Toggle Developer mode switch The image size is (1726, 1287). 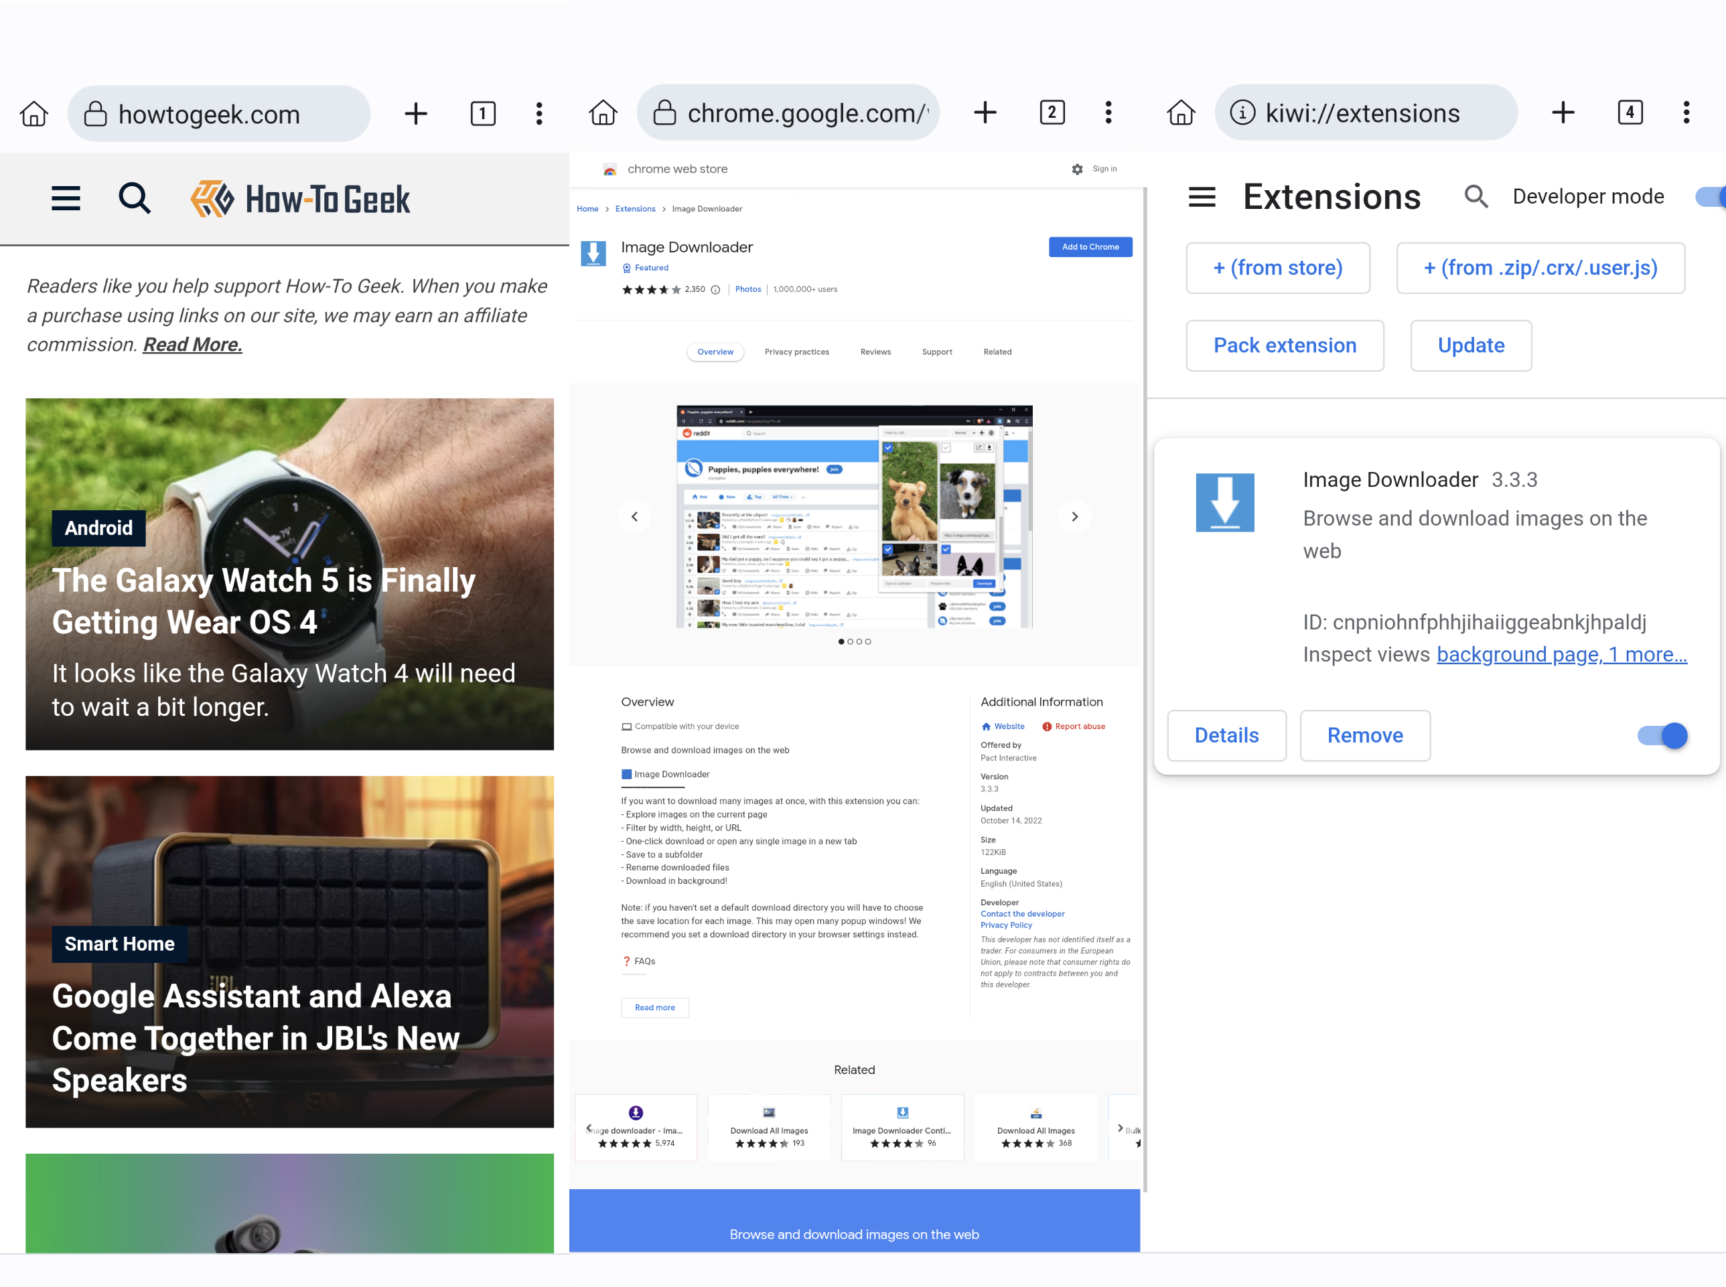pyautogui.click(x=1712, y=196)
